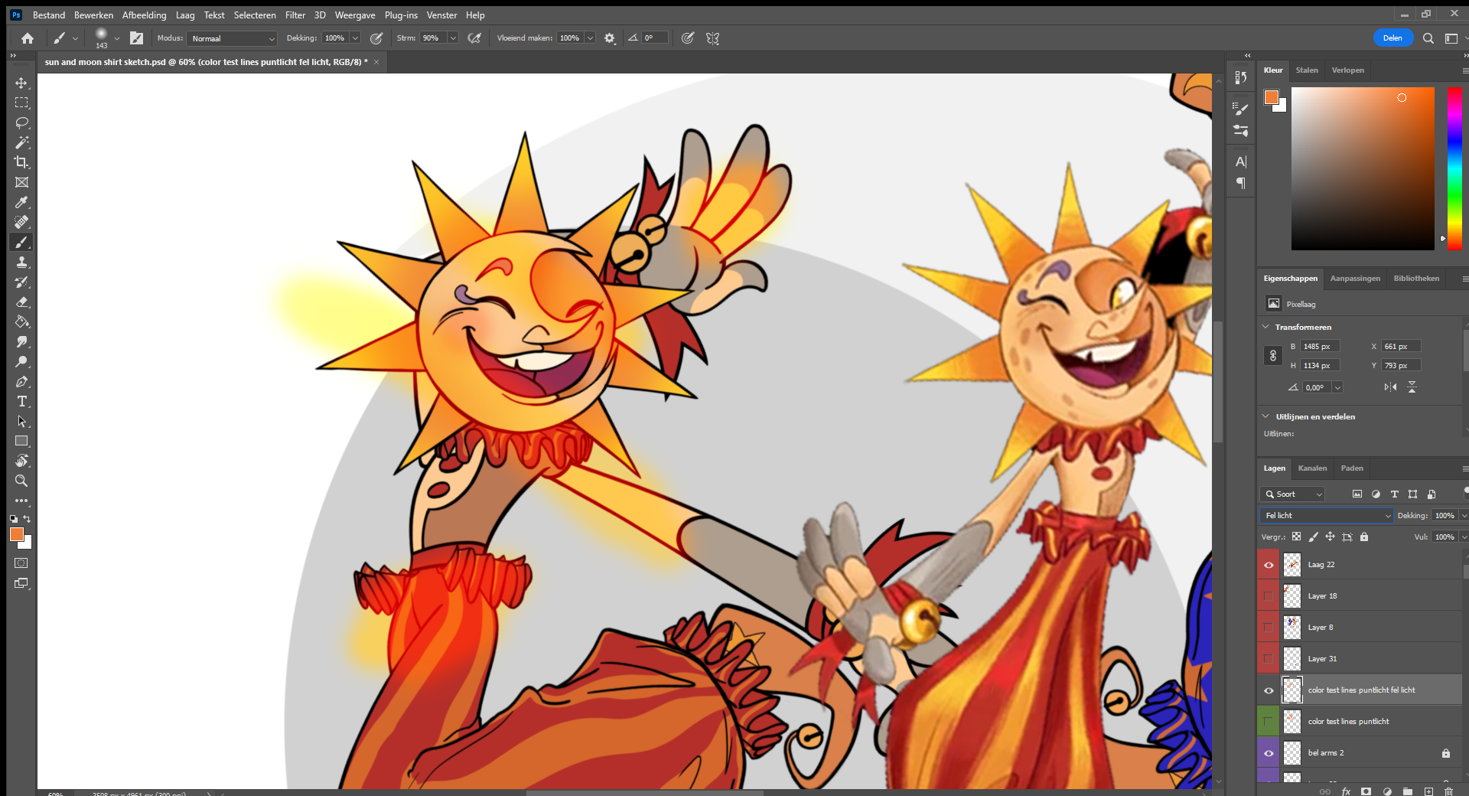Open the search icon near Delen

[1428, 38]
